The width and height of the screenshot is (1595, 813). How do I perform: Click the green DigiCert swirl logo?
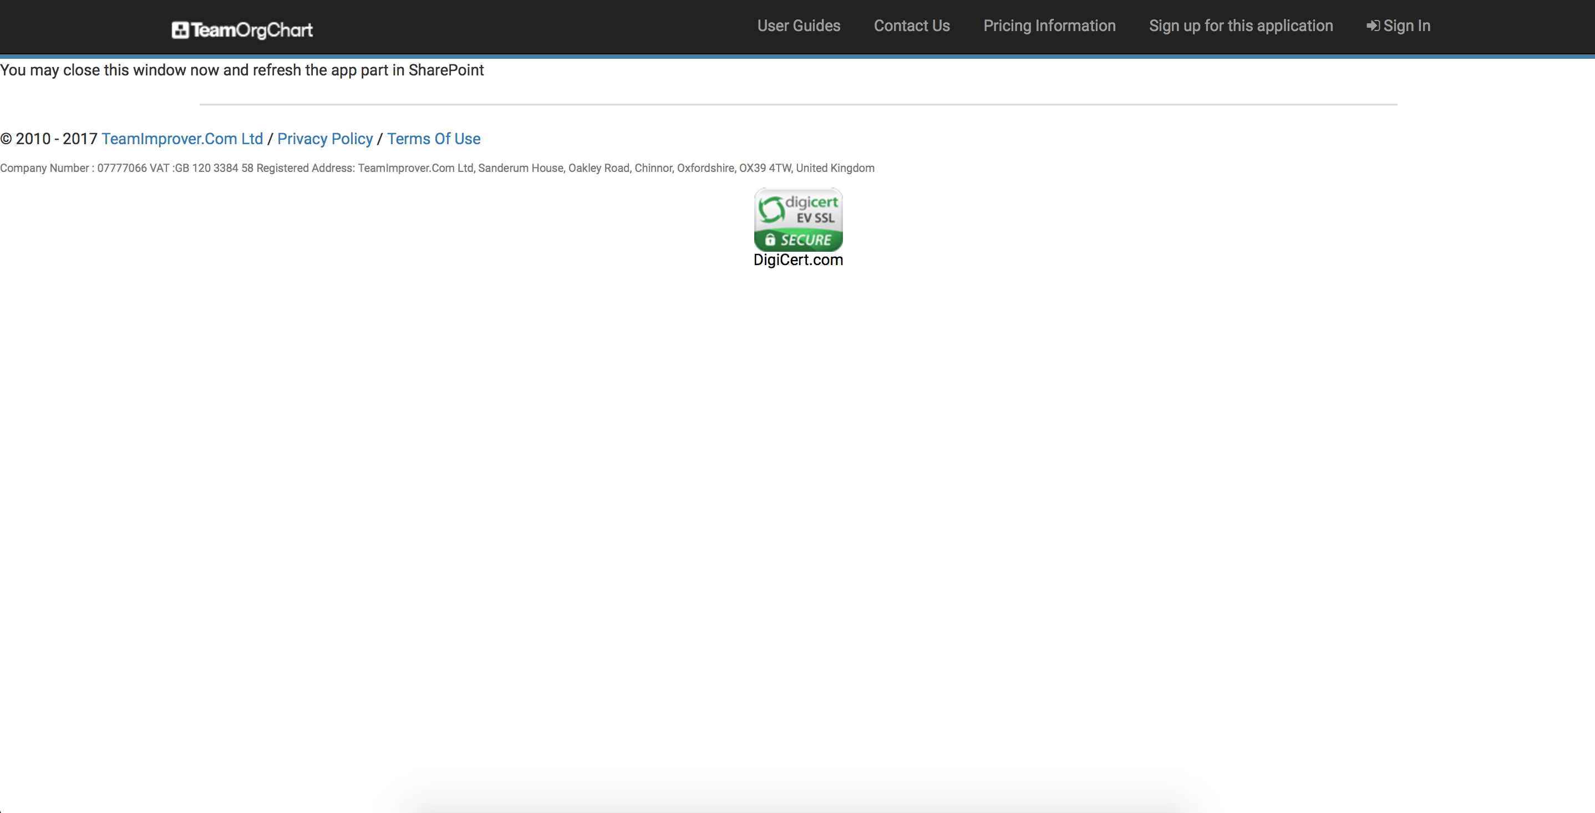(x=771, y=209)
